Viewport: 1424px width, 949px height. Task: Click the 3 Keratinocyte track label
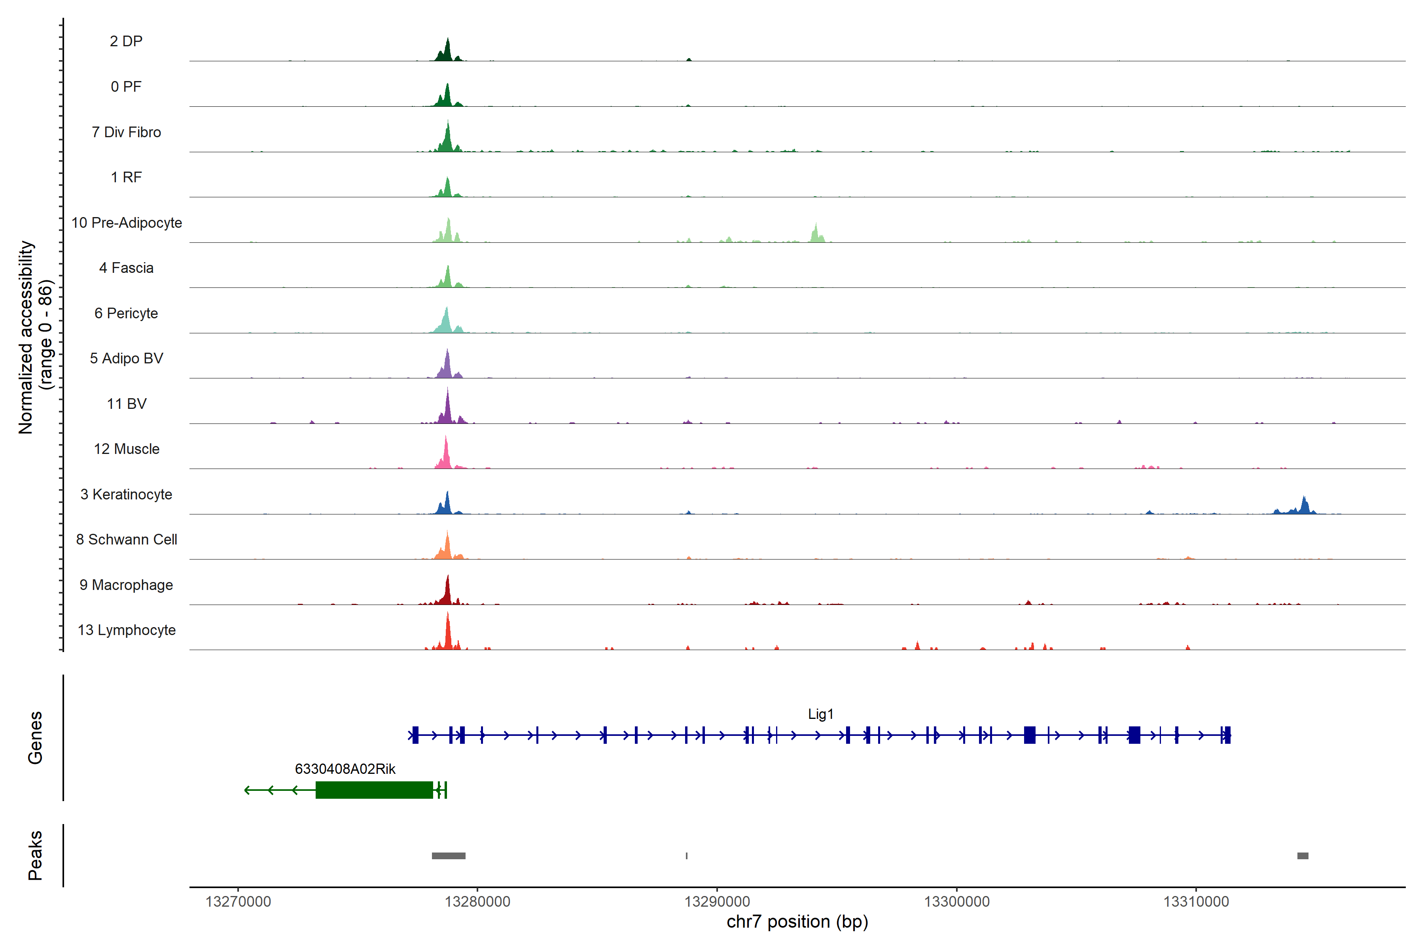point(126,495)
